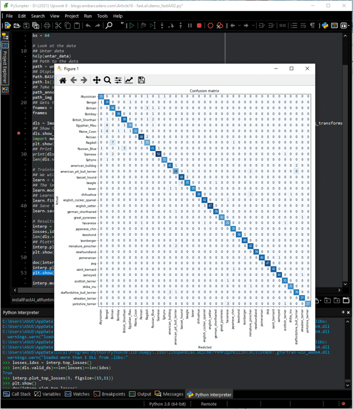Click the Save All toolbar icon
Screen dimensions: 353x409
(35, 26)
